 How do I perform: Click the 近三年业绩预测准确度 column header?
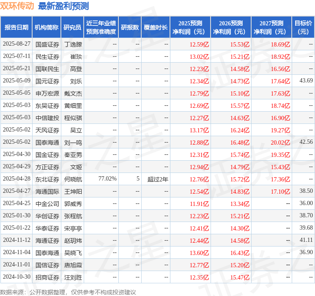click(x=101, y=27)
